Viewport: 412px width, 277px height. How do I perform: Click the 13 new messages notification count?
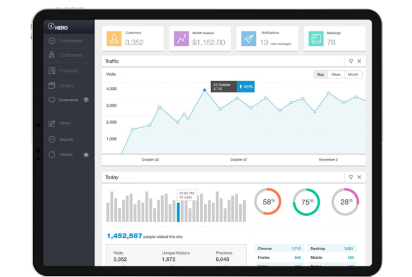[276, 42]
